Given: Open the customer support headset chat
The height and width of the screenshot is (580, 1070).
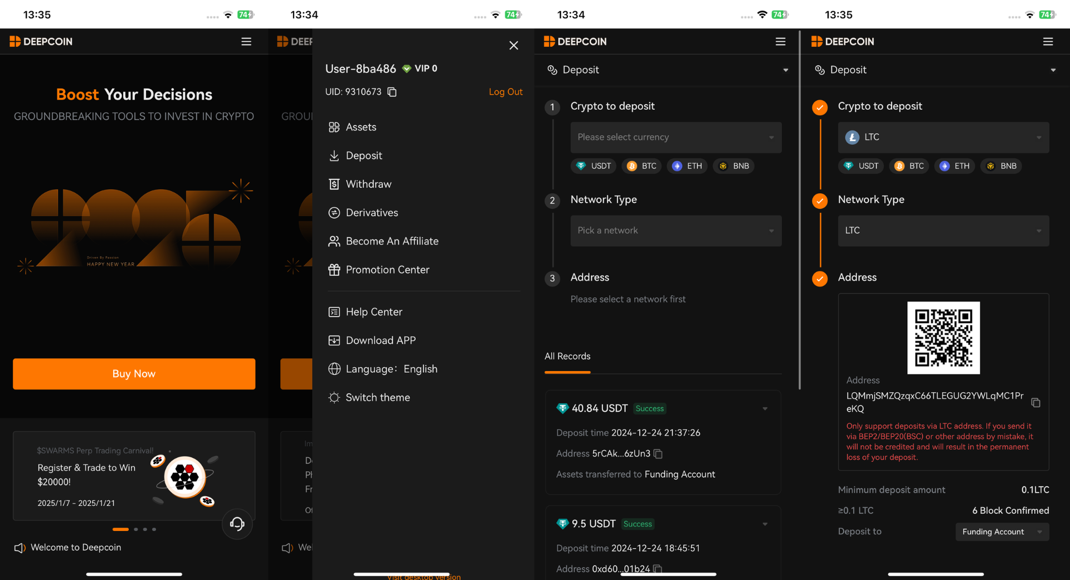Looking at the screenshot, I should (x=237, y=524).
